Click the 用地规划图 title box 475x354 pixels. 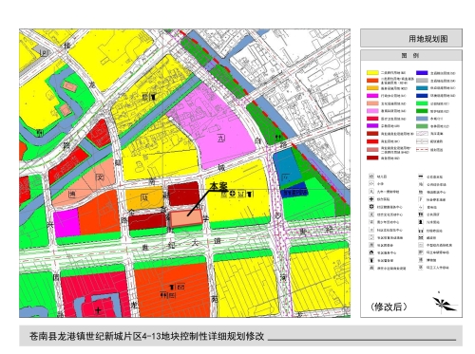click(411, 38)
